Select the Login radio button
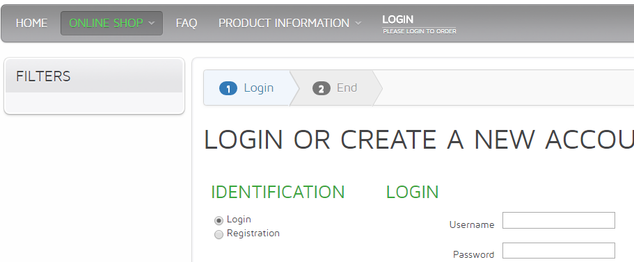The image size is (634, 262). [x=219, y=220]
